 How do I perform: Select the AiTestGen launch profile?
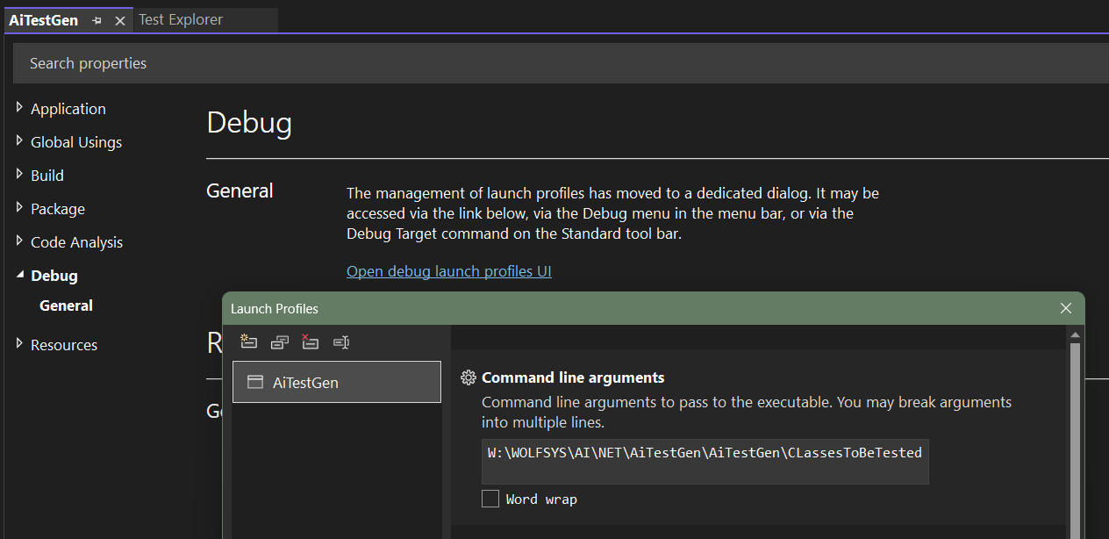coord(336,383)
